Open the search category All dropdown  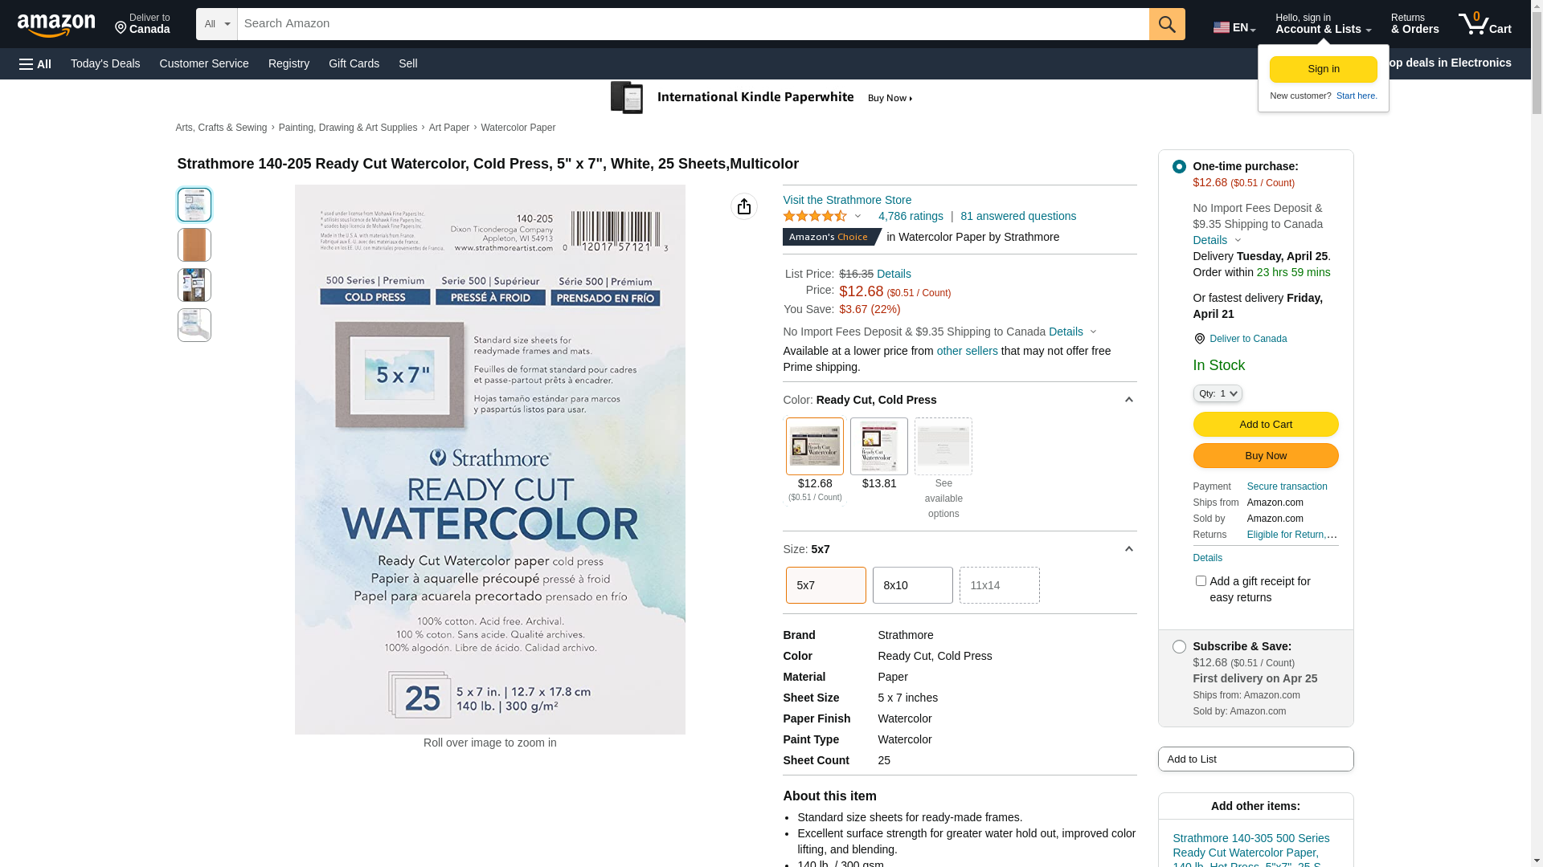coord(216,24)
